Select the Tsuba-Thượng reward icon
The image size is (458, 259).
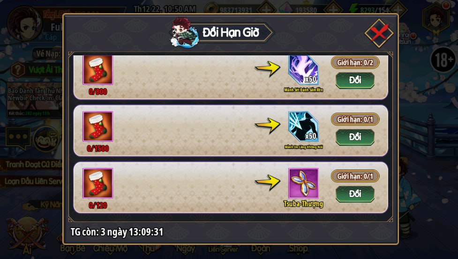tap(303, 183)
